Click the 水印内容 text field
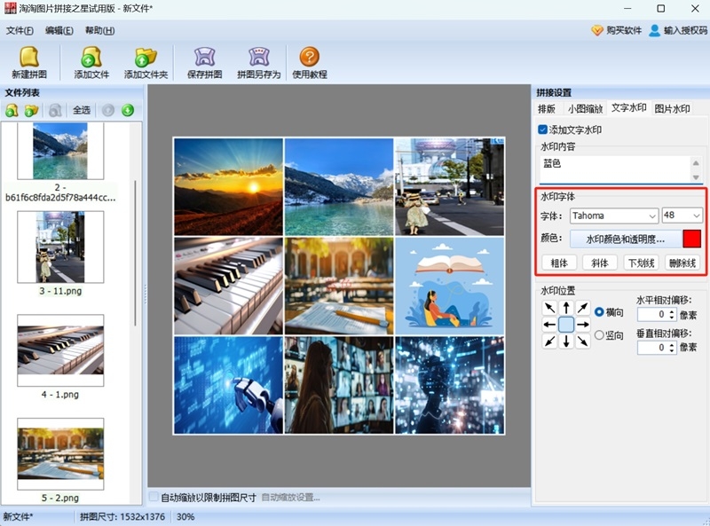The image size is (710, 526). click(x=615, y=169)
